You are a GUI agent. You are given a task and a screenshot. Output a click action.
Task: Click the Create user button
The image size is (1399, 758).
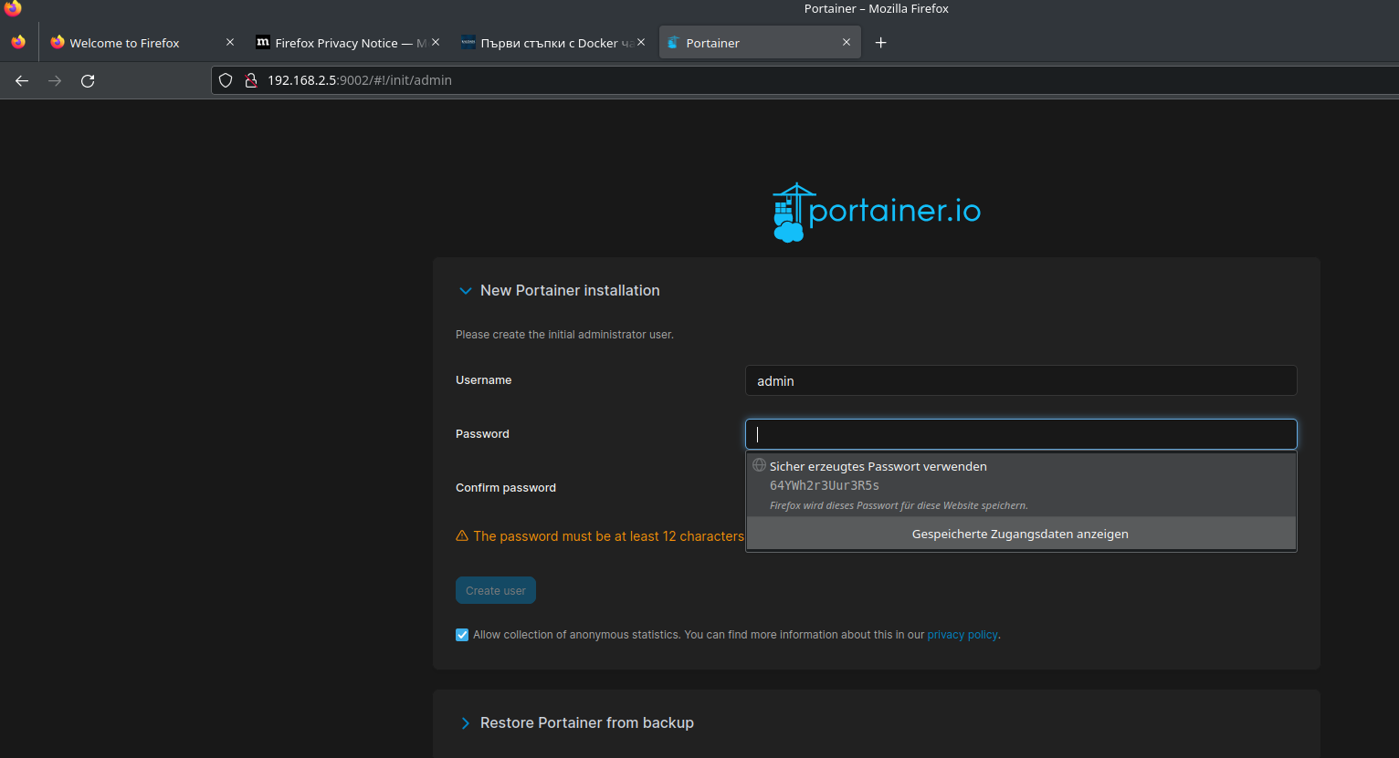point(496,590)
